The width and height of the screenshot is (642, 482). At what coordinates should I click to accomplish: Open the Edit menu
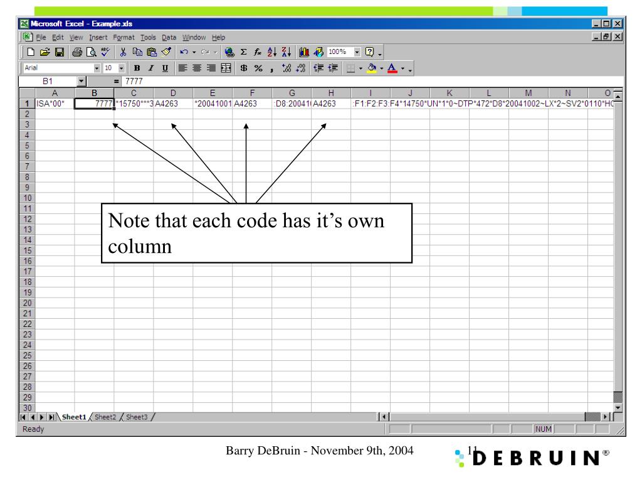pyautogui.click(x=58, y=38)
